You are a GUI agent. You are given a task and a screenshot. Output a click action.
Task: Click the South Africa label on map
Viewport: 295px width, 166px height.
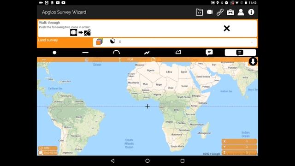click(x=177, y=146)
